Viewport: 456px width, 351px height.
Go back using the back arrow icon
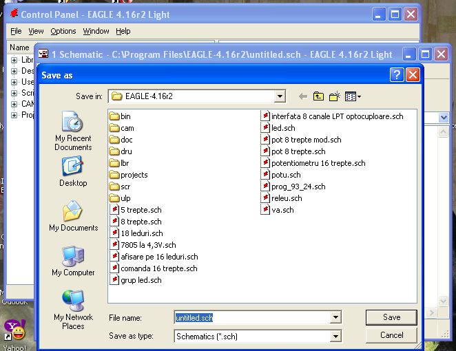click(x=303, y=96)
